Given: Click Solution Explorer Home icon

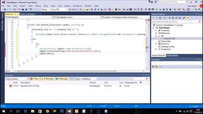Looking at the screenshot, I should coord(160,18).
